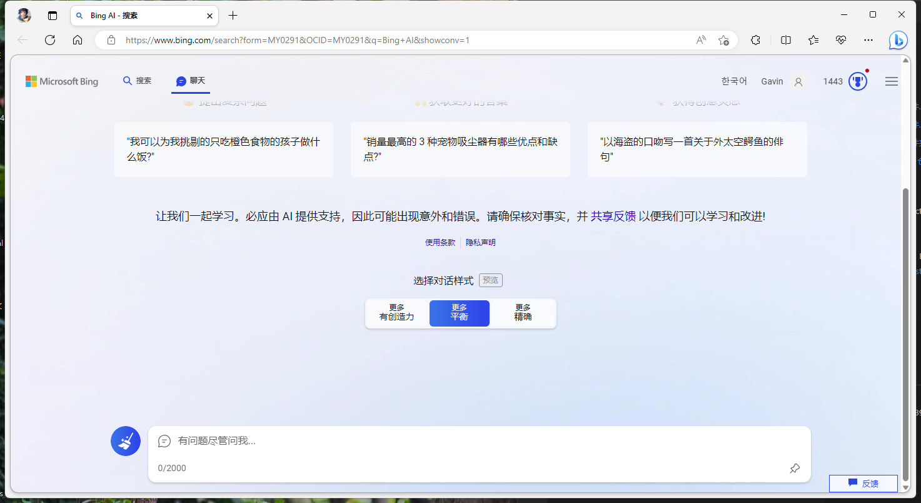Switch to the 搜索 tab
Image resolution: width=921 pixels, height=503 pixels.
pyautogui.click(x=137, y=81)
